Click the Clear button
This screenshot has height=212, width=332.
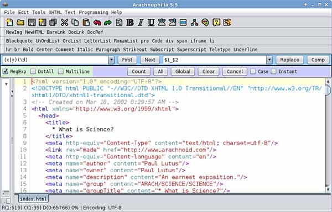(x=209, y=72)
